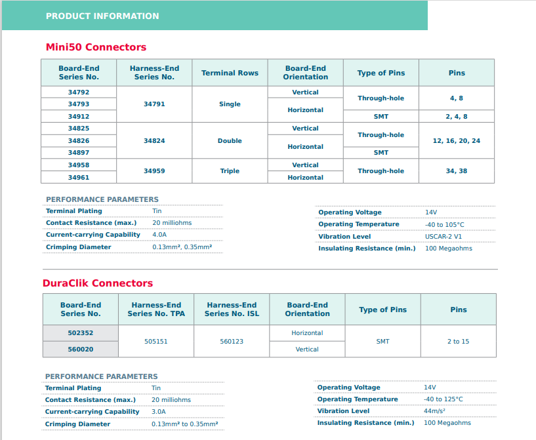536x440 pixels.
Task: Click the 'Horizontal' orientation in the 34961 row
Action: [305, 178]
